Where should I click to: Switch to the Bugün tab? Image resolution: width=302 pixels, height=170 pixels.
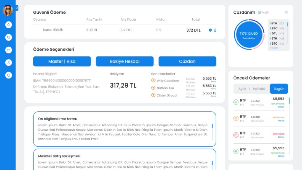[279, 89]
